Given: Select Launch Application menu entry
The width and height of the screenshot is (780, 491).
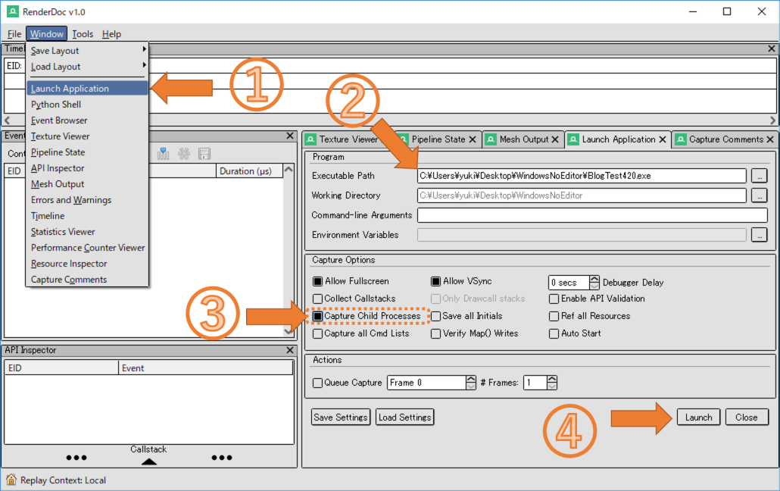Looking at the screenshot, I should (88, 88).
